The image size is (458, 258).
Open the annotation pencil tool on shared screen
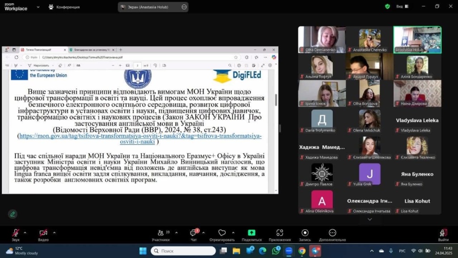13,214
